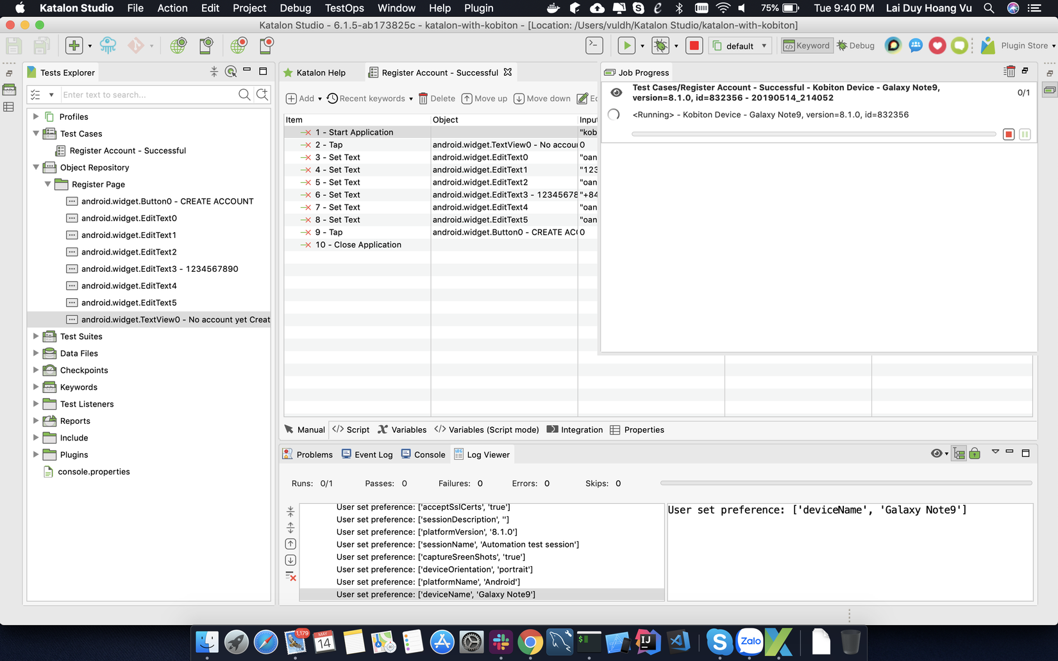Open the Plugin Store dropdown
Screen dimensions: 1058x661
(1053, 46)
